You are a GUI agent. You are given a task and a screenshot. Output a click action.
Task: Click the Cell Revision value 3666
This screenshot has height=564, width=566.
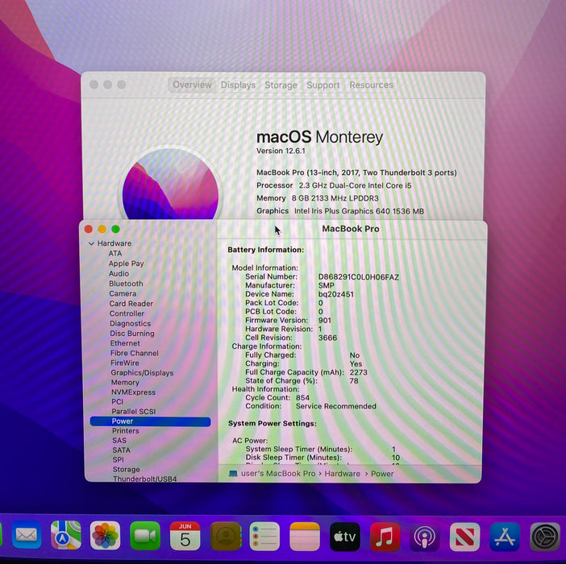327,338
